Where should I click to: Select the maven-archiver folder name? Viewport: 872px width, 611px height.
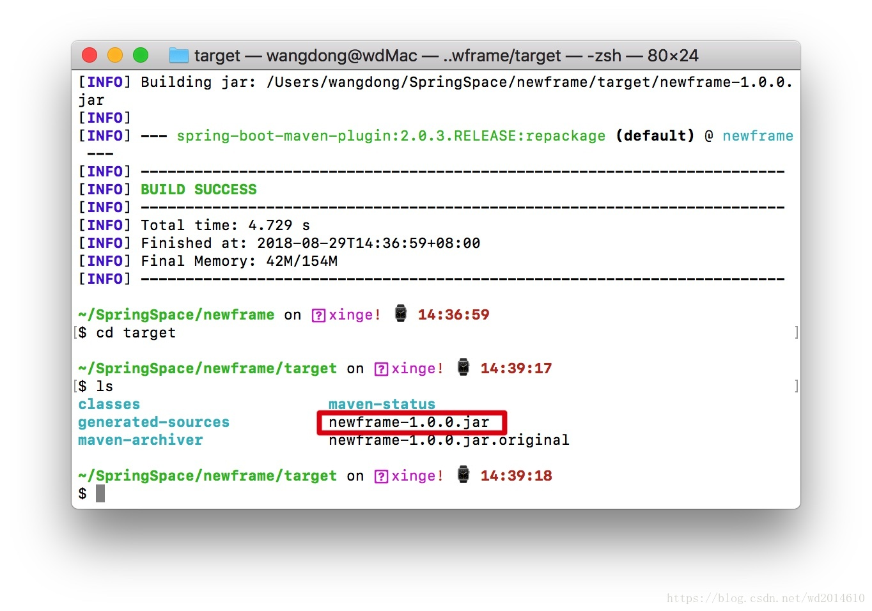(x=140, y=440)
